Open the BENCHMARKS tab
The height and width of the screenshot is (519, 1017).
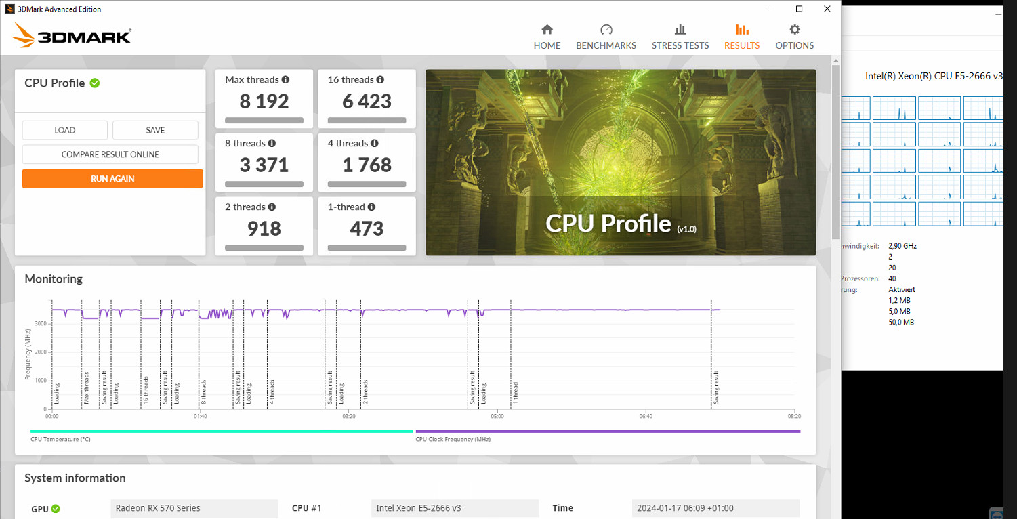click(x=606, y=37)
